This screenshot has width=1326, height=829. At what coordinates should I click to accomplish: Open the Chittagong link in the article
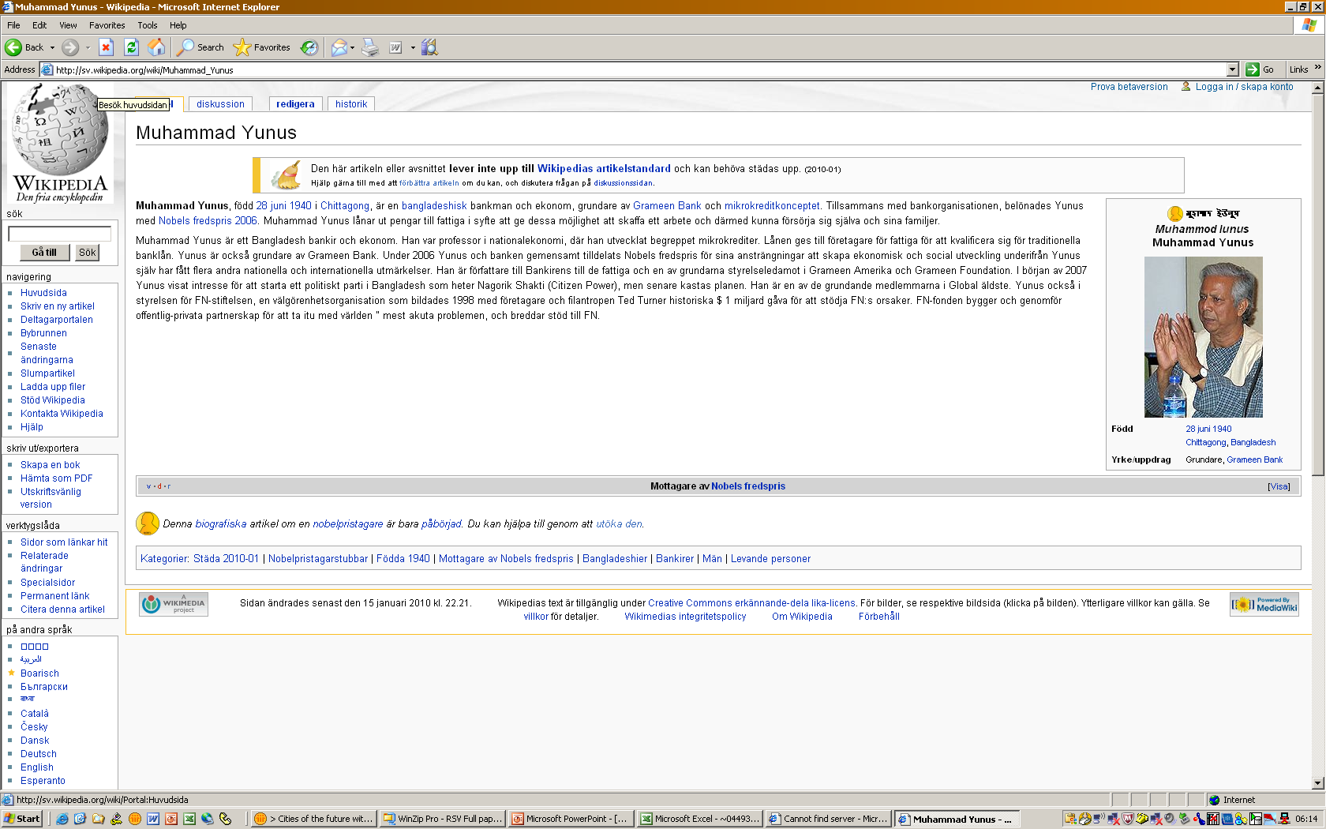[345, 206]
